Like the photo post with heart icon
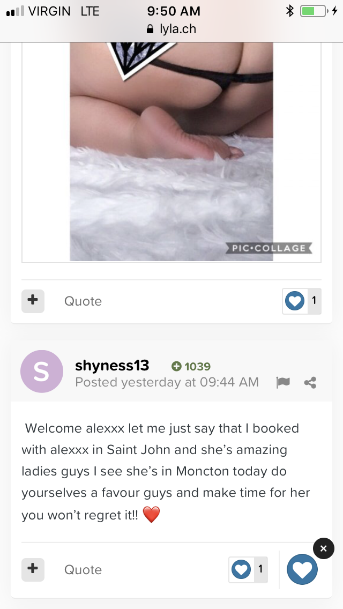The width and height of the screenshot is (343, 609). pos(295,301)
